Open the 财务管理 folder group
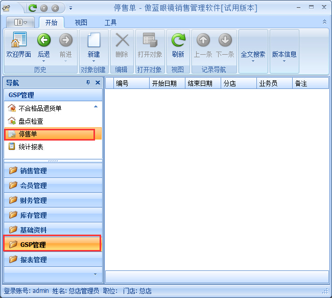The height and width of the screenshot is (298, 332). [53, 200]
